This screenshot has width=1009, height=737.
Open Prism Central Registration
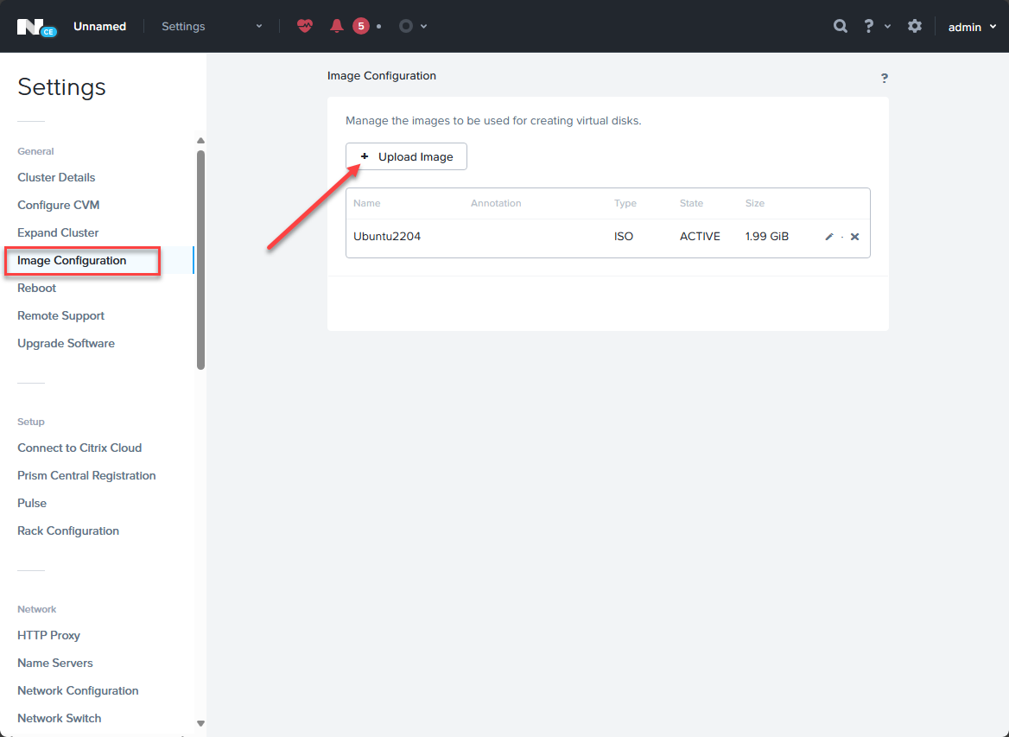point(86,475)
